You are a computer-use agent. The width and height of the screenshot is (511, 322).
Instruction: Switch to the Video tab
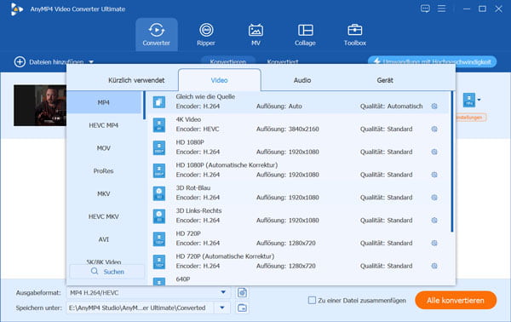pyautogui.click(x=220, y=80)
